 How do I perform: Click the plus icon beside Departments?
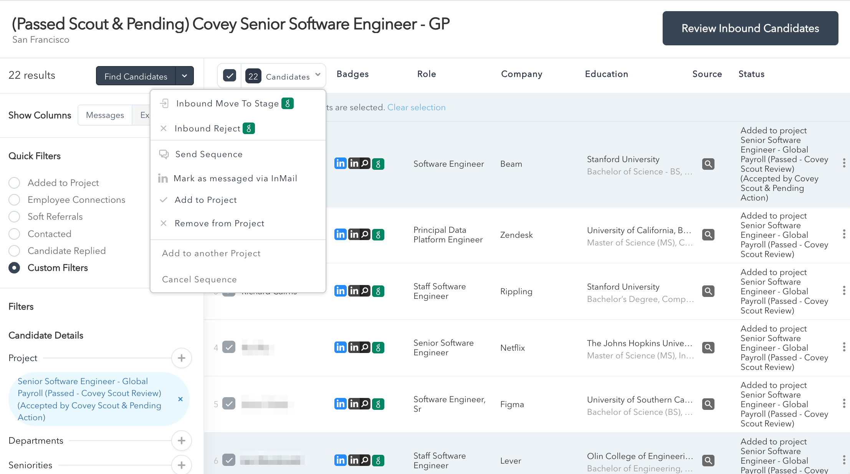[182, 441]
